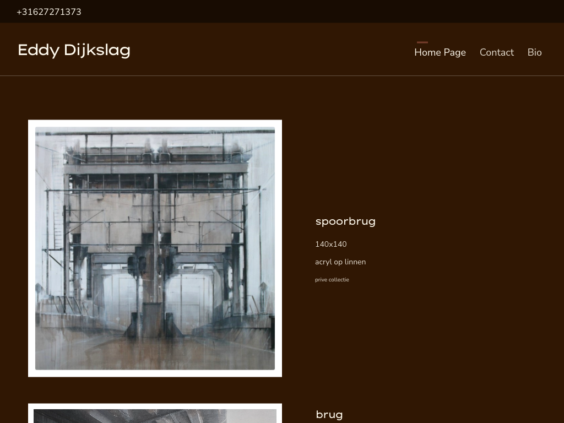Click the Eddy Dijkslag site title
The width and height of the screenshot is (564, 423).
(74, 50)
